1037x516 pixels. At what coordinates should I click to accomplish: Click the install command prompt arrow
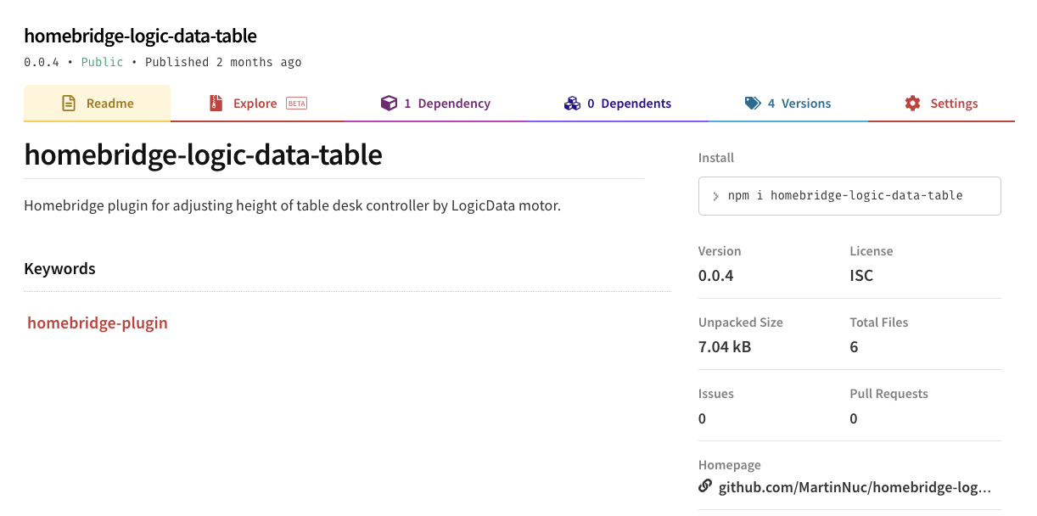tap(716, 196)
